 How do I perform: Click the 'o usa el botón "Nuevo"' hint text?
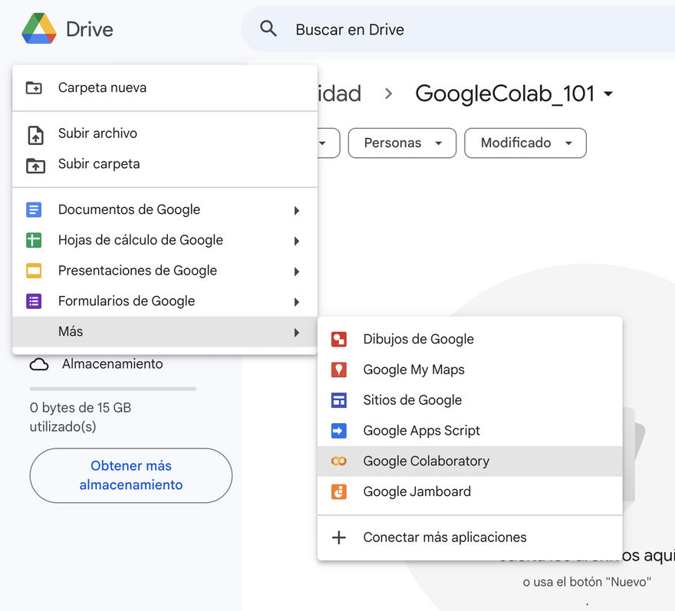(587, 582)
